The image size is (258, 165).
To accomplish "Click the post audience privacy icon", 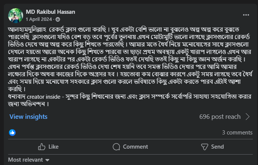I will pyautogui.click(x=58, y=19).
